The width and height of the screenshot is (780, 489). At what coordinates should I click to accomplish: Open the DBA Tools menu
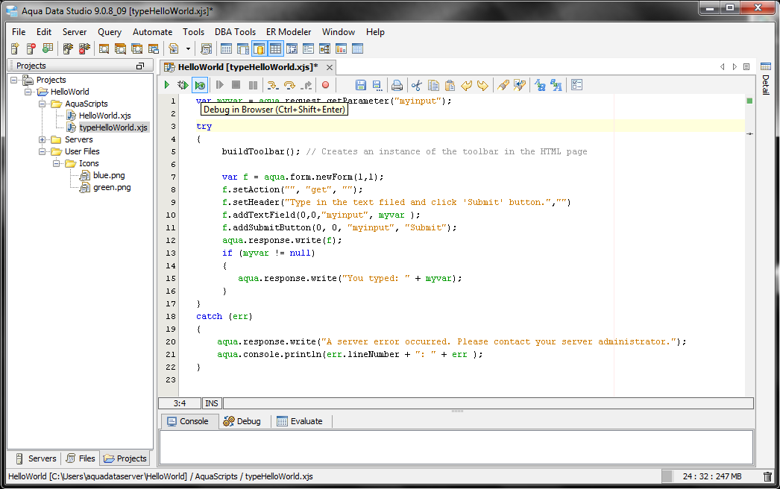[x=235, y=32]
